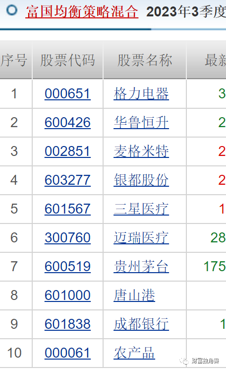Click stock code 600426
The image size is (226, 371).
(68, 123)
